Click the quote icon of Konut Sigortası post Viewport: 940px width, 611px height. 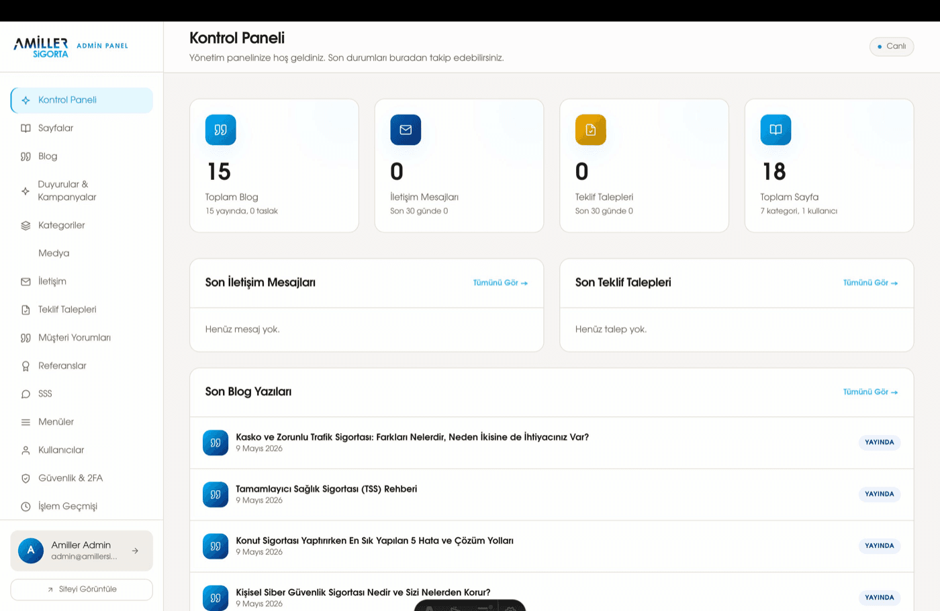pyautogui.click(x=216, y=546)
